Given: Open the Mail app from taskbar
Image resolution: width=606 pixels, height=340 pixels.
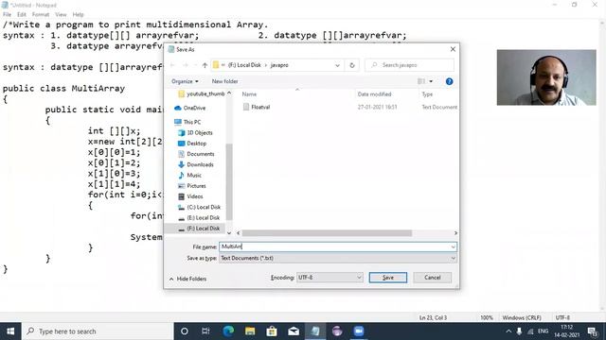Looking at the screenshot, I should 294,331.
